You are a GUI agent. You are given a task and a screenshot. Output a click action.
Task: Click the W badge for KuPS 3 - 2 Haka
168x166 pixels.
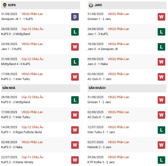pos(75,145)
